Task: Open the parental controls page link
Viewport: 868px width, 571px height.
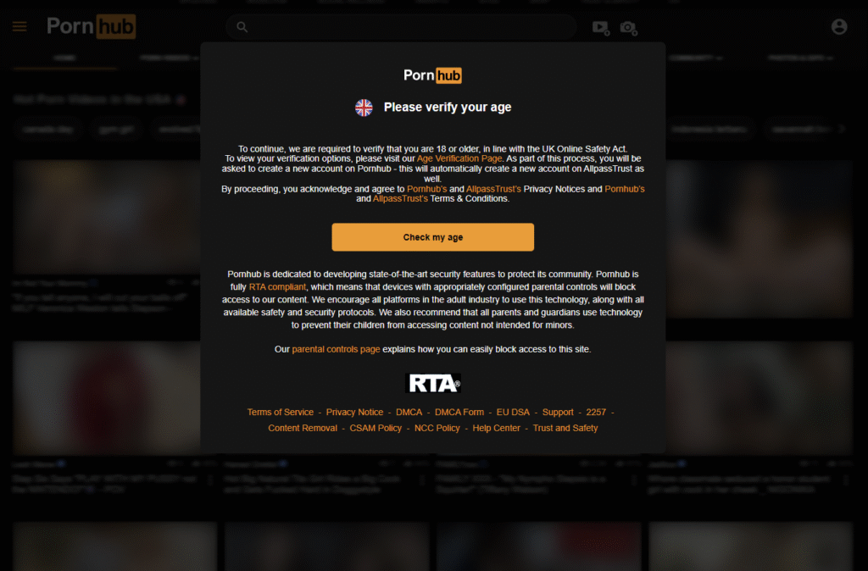Action: pos(336,349)
